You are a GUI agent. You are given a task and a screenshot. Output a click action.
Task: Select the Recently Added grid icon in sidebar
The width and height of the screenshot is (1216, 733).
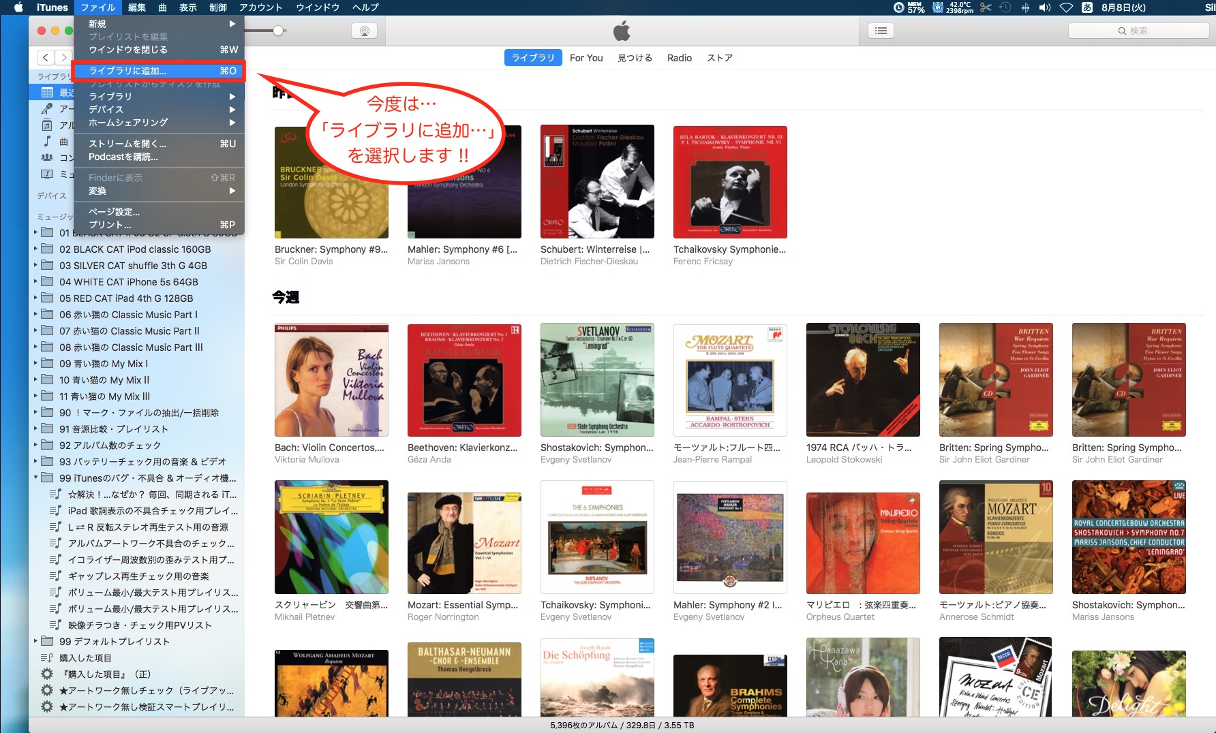pos(47,93)
